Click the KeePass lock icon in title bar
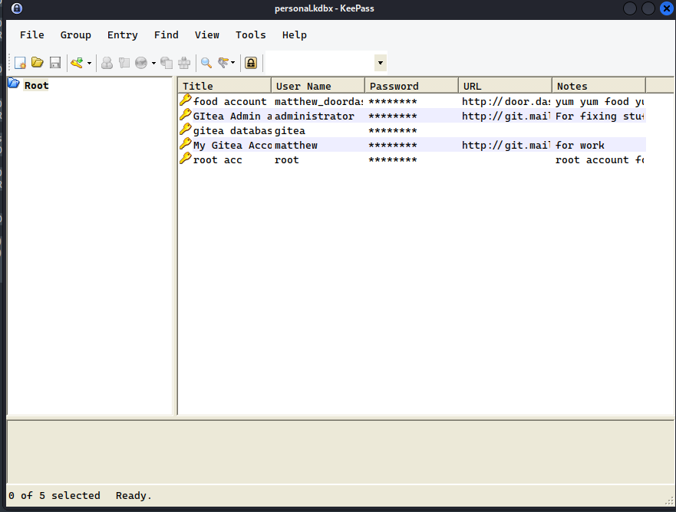 (17, 8)
